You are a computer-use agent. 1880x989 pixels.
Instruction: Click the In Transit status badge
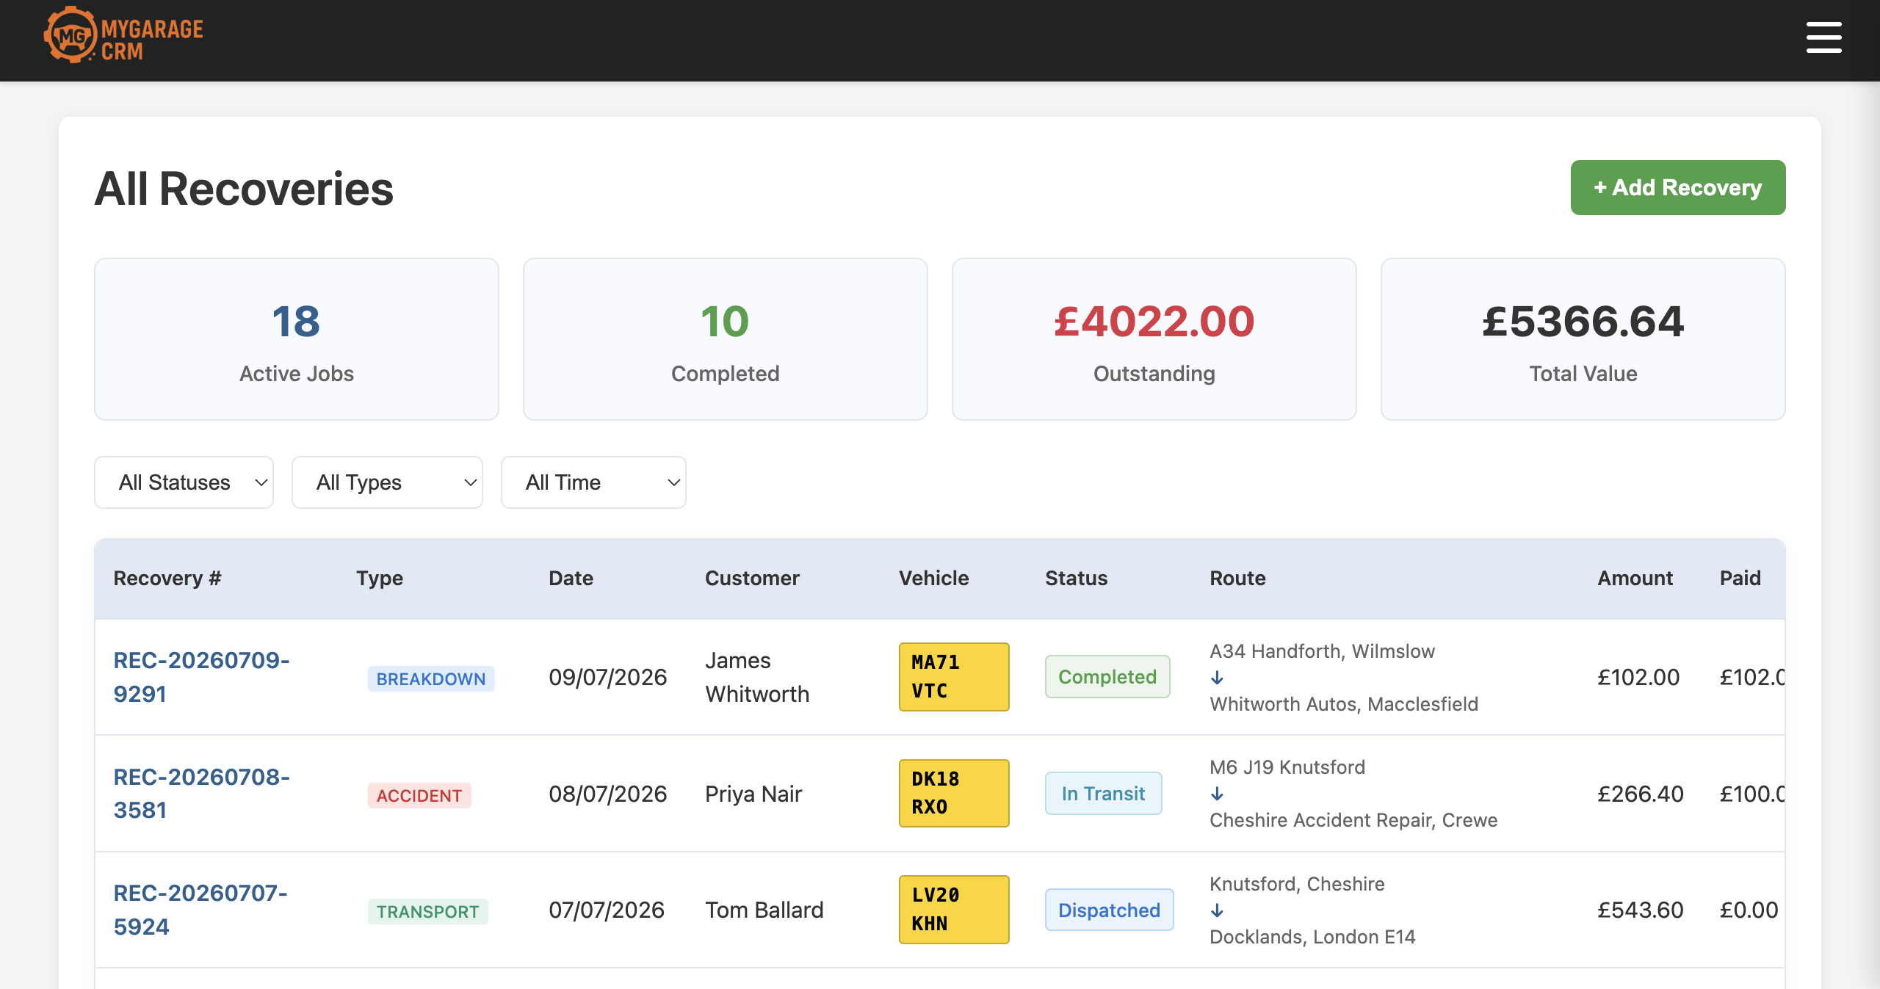(x=1103, y=793)
